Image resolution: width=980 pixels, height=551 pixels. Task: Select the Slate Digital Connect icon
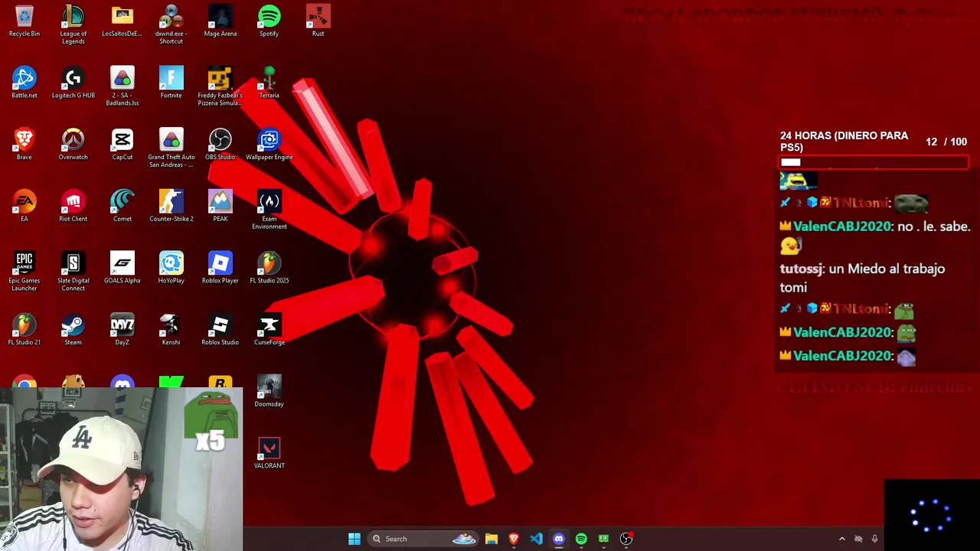point(73,272)
